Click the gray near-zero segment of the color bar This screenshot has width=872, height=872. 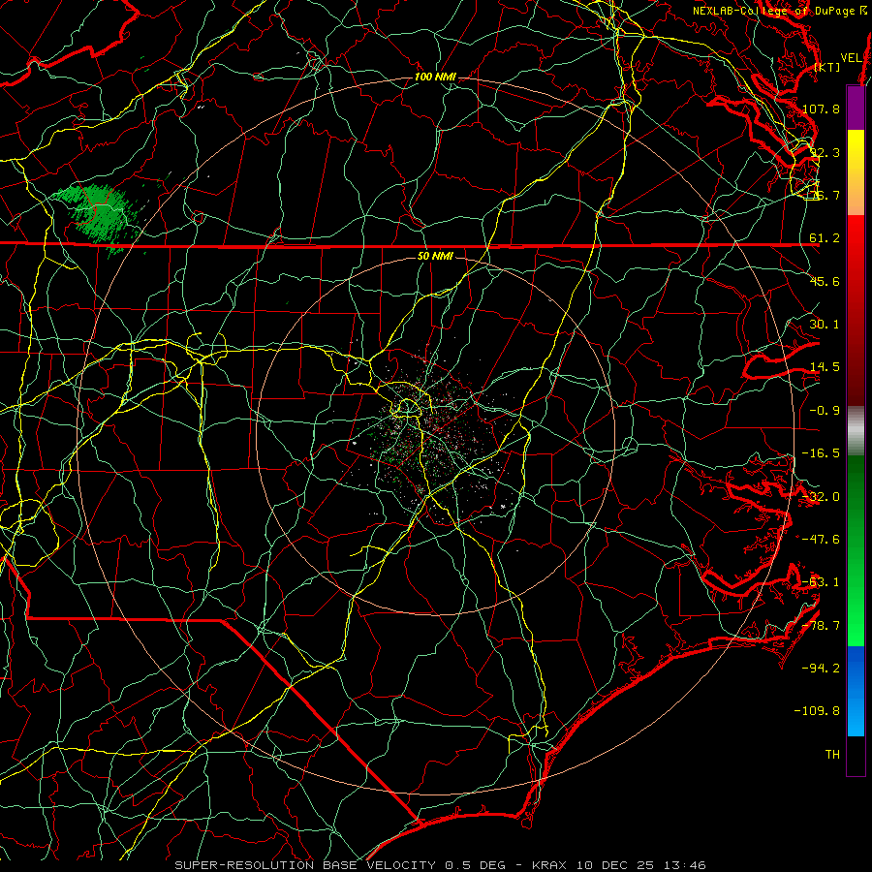(x=856, y=431)
